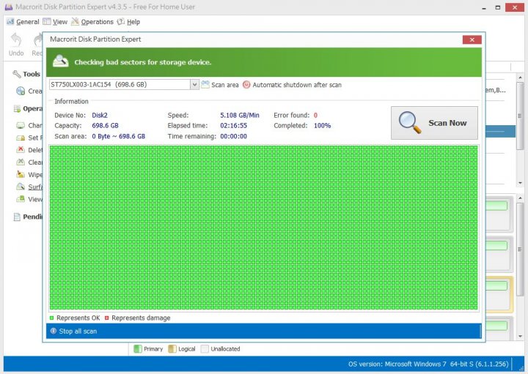
Task: Click the Surface test icon in sidebar
Action: [21, 187]
